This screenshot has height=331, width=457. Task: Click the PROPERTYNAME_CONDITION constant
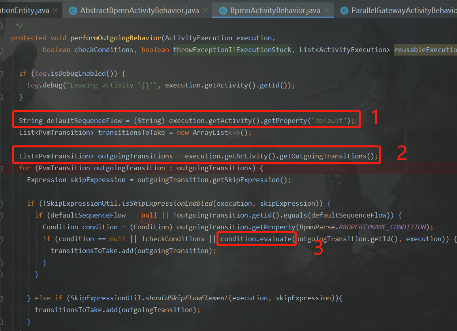coord(382,227)
